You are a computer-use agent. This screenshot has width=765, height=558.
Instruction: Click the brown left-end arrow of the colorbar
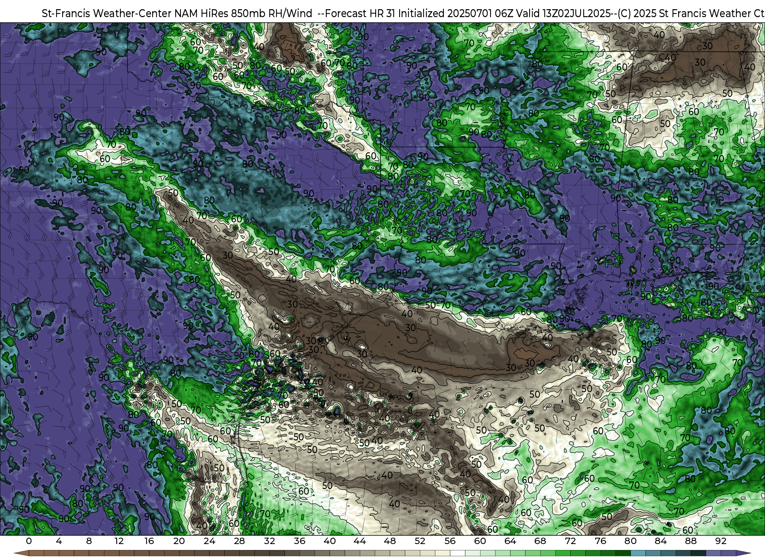click(22, 553)
